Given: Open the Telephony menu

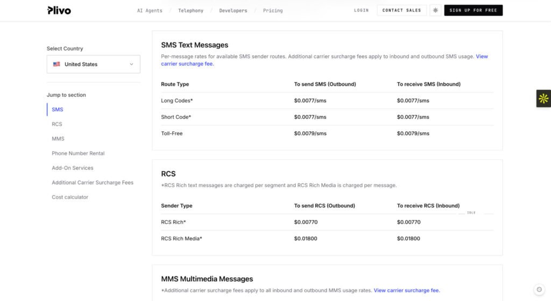Looking at the screenshot, I should 191,11.
